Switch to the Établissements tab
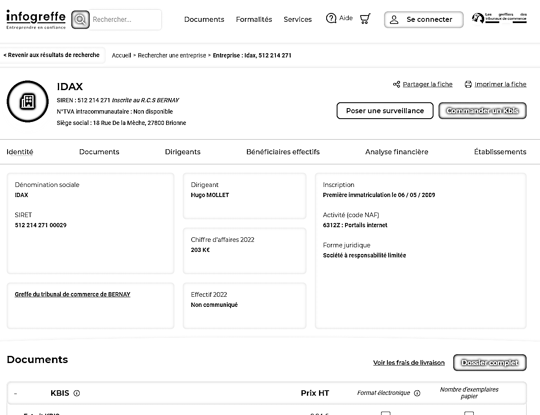The width and height of the screenshot is (540, 415). [x=500, y=152]
